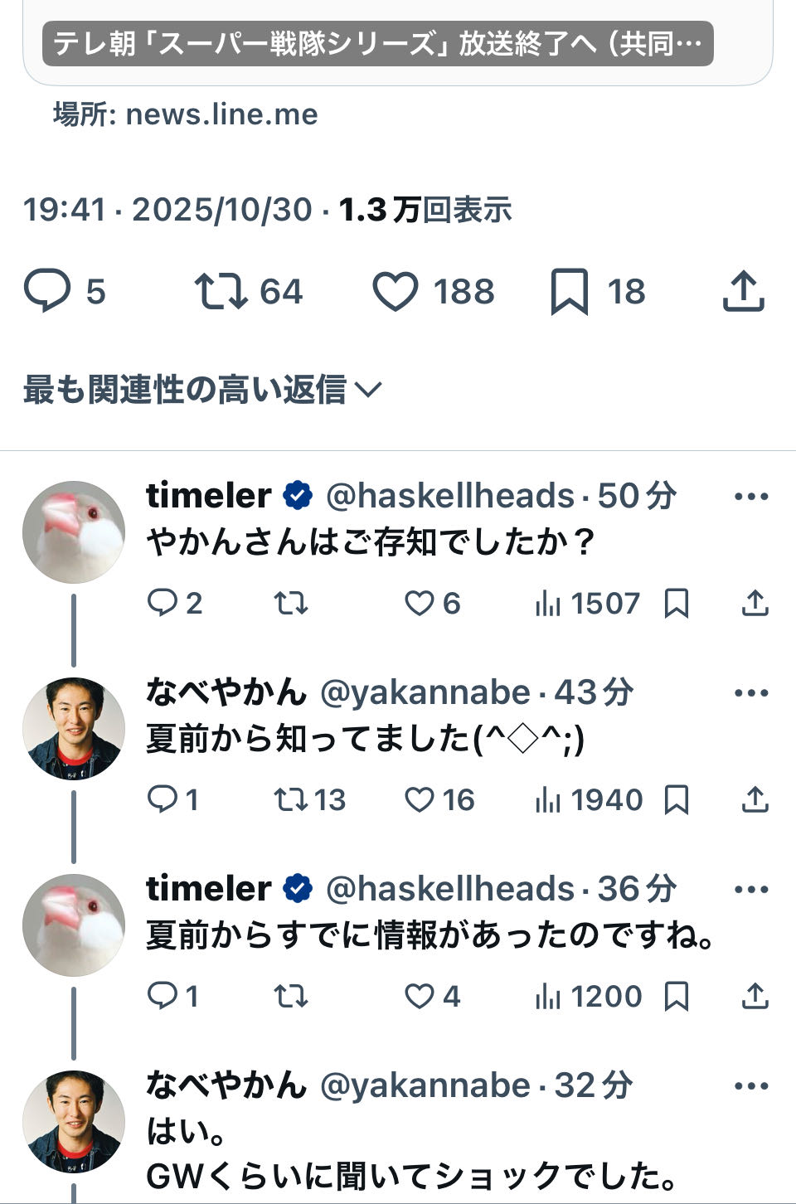Like the main post with 188 likes
The height and width of the screenshot is (1204, 796).
coord(395,291)
